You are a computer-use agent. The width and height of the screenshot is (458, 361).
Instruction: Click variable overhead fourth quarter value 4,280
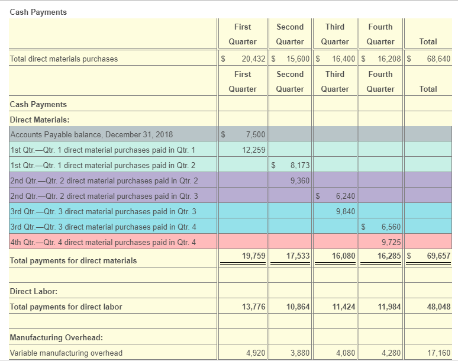click(x=391, y=353)
